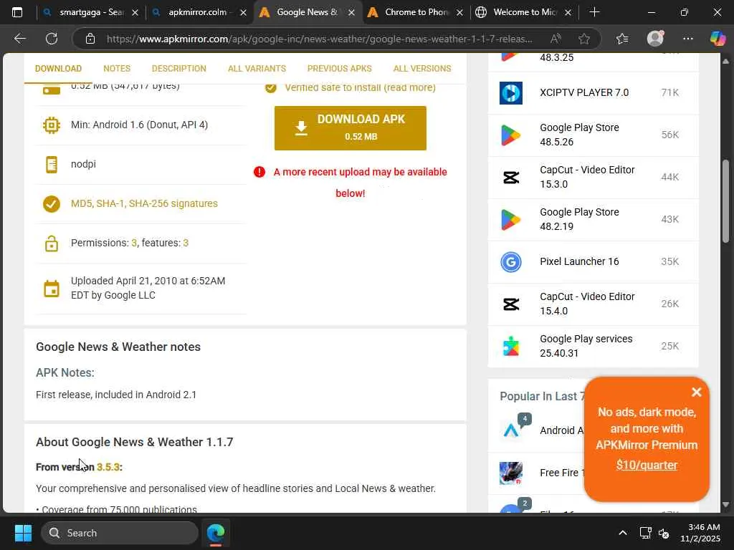
Task: Click the minimum Android chip icon
Action: [52, 125]
